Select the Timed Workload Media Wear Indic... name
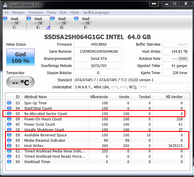The image size is (194, 177). click(55, 151)
